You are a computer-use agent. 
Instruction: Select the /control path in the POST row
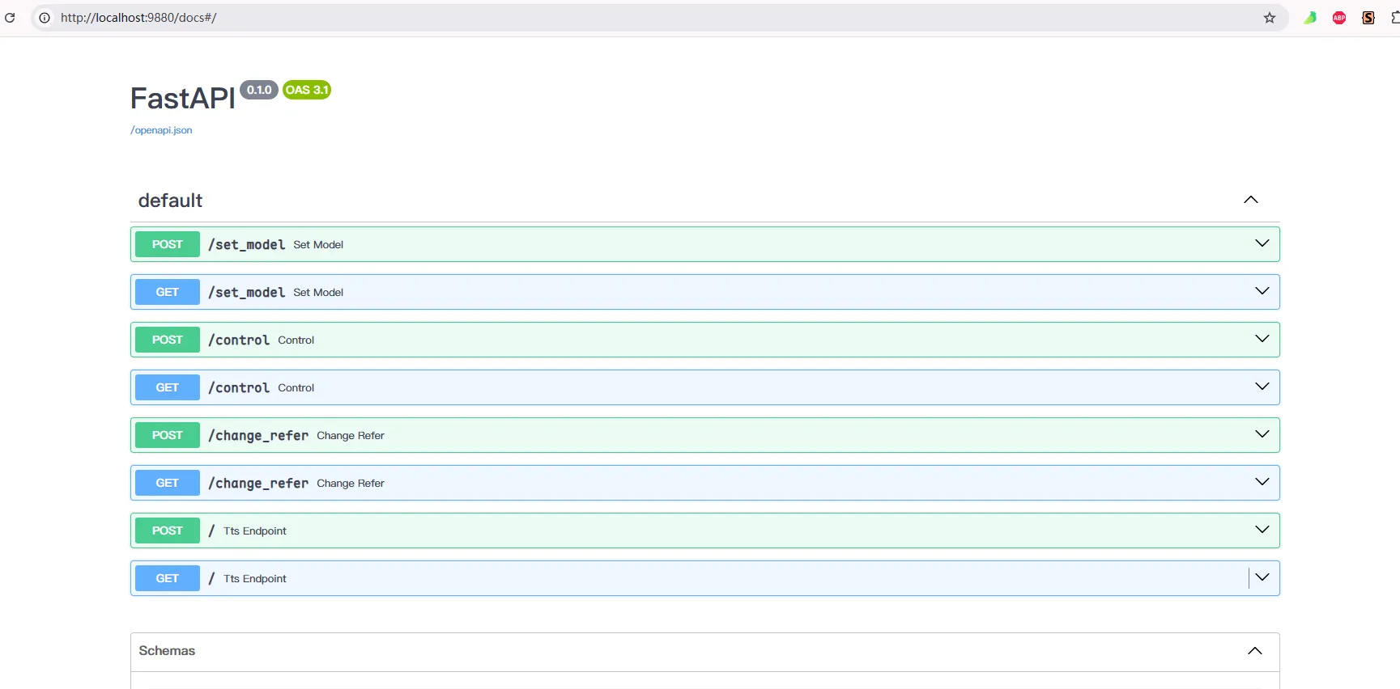click(x=239, y=340)
